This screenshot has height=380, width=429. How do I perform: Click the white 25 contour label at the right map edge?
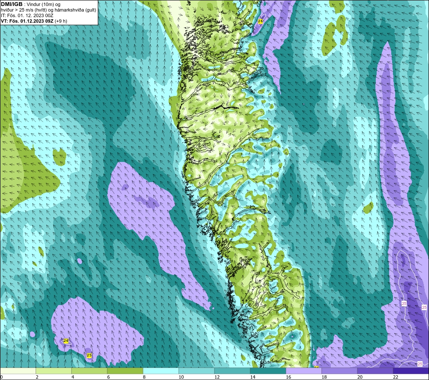424,307
